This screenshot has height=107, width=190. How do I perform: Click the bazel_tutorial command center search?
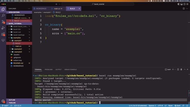point(98,4)
